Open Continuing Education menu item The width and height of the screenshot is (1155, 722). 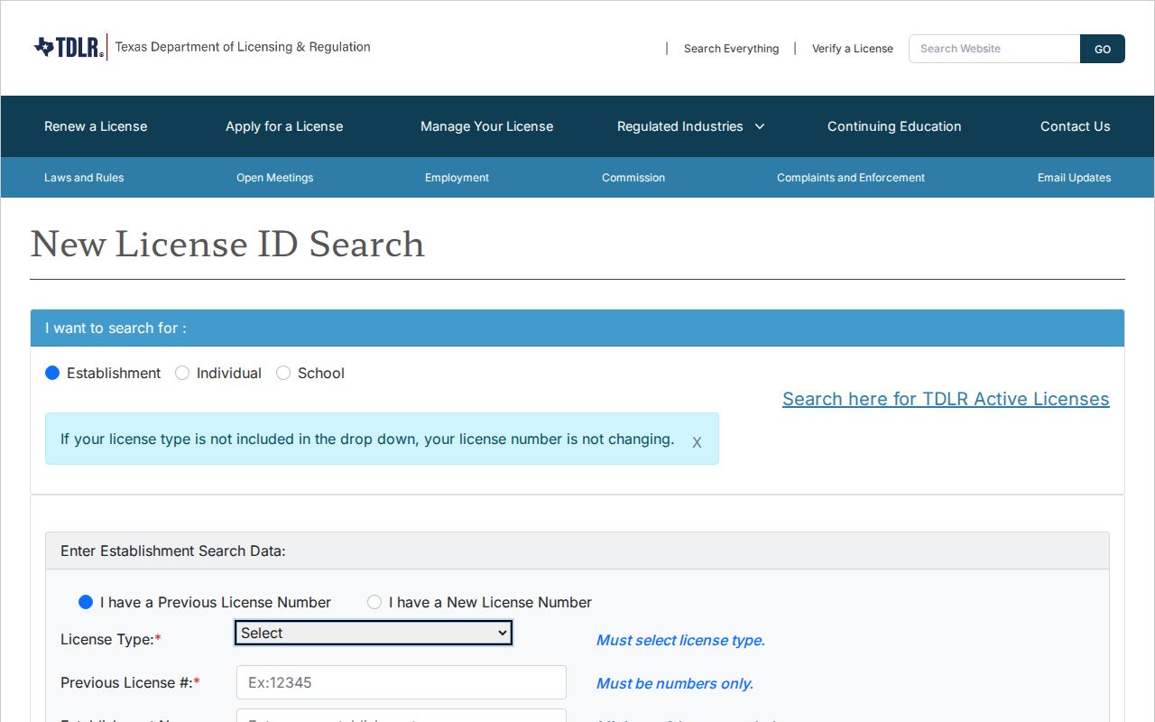pos(894,126)
